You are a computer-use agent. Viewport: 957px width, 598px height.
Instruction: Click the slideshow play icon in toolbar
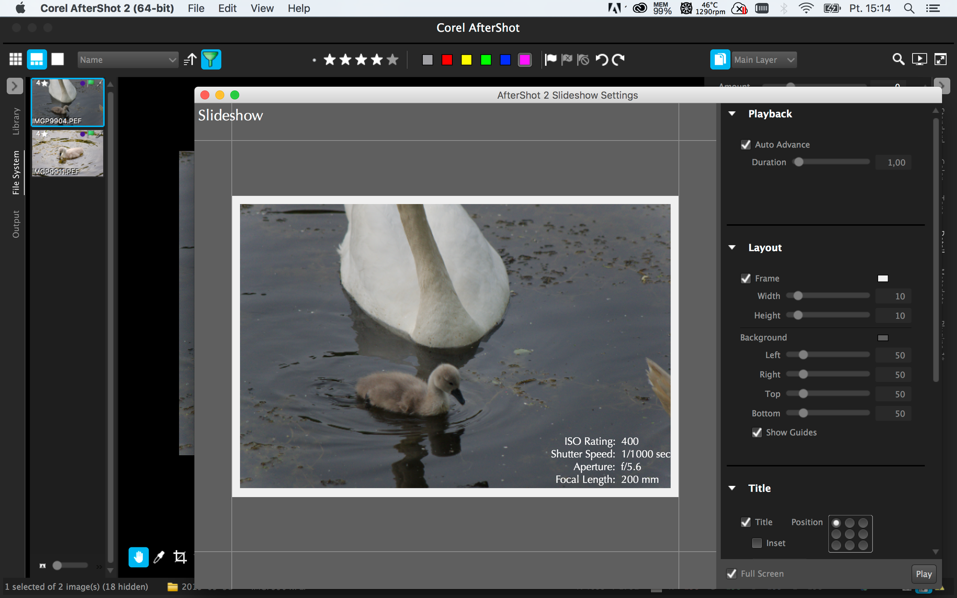(x=919, y=59)
